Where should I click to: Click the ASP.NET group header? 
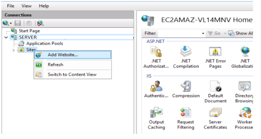[x=155, y=41]
